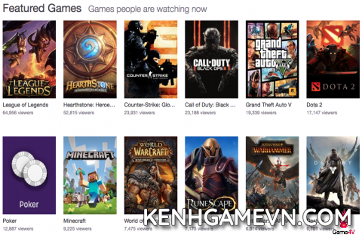Select the Grand Theft Auto V title link
The height and width of the screenshot is (242, 362).
pyautogui.click(x=269, y=105)
